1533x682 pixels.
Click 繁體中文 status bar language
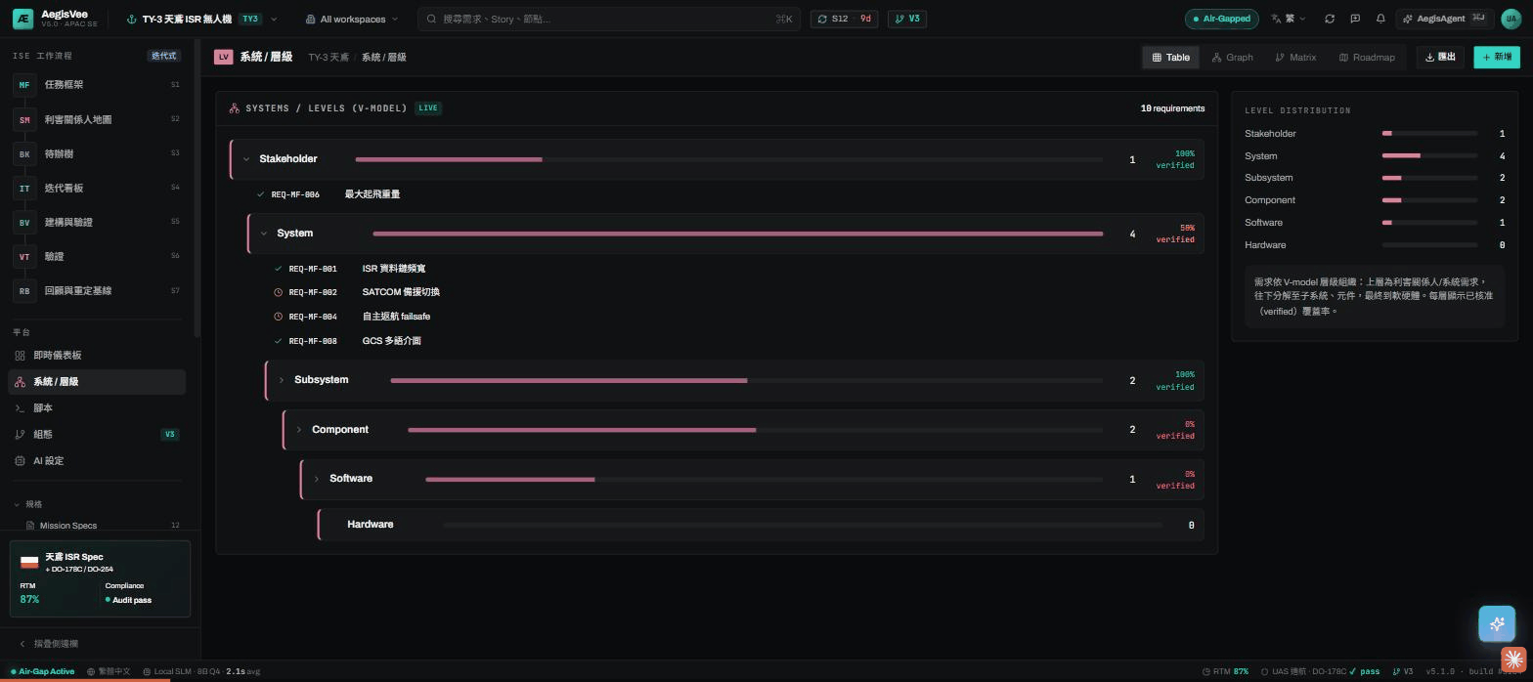pos(109,671)
